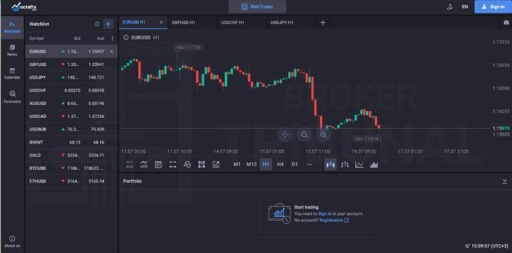Open the Forecasts sidebar panel
The width and height of the screenshot is (512, 253).
point(12,97)
